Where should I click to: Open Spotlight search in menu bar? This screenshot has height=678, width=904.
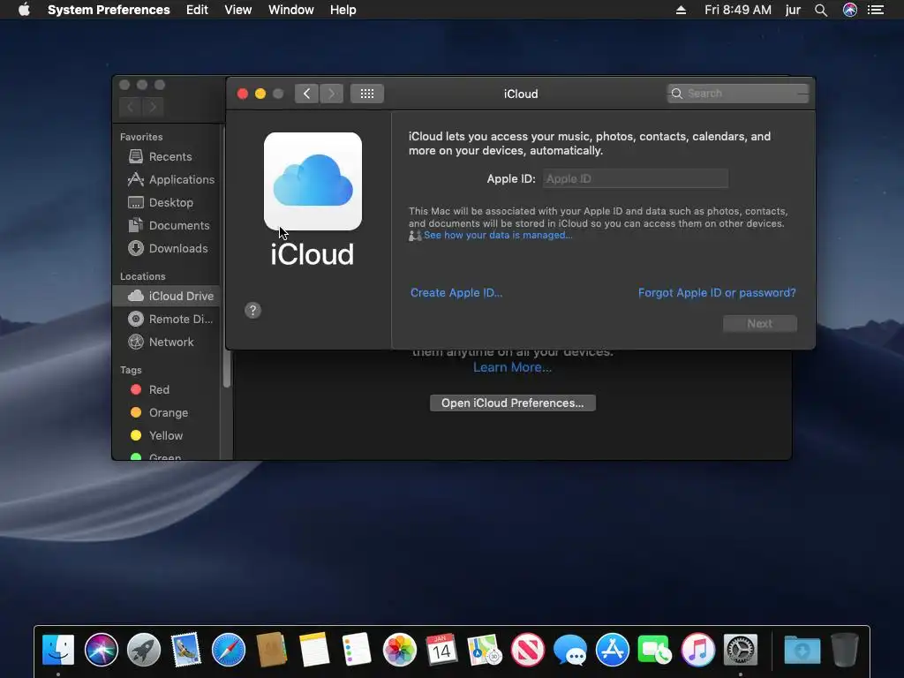pyautogui.click(x=821, y=10)
